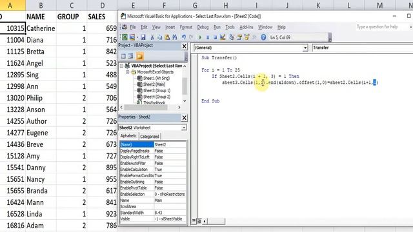Click the project tree horizontal scrollbar right arrow
413x232 pixels.
point(179,108)
